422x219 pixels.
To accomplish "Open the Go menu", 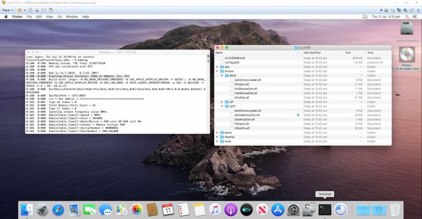I will 60,17.
